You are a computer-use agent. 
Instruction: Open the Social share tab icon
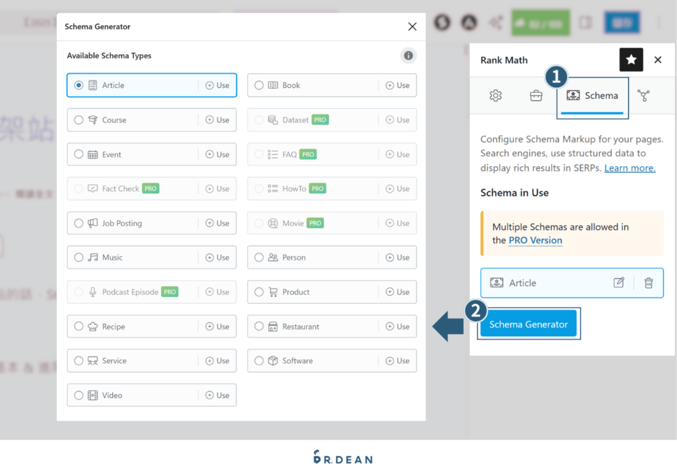tap(643, 95)
